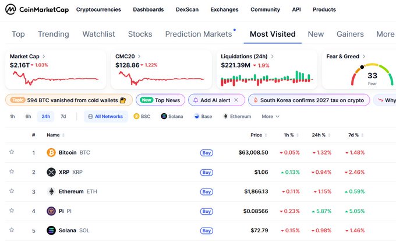Select the 7d timeframe filter
The width and height of the screenshot is (396, 241).
click(63, 117)
